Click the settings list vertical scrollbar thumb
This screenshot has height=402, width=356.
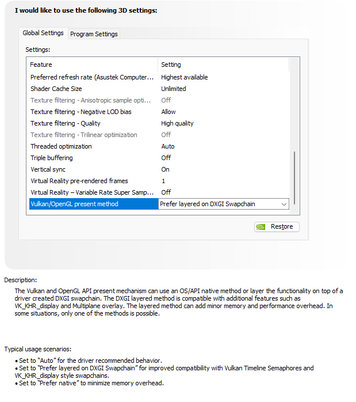294,177
